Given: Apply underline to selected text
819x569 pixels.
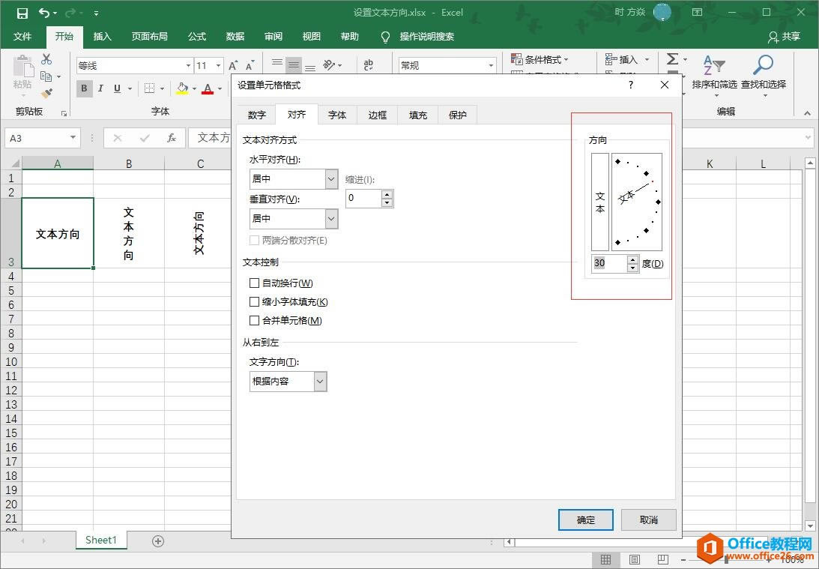Looking at the screenshot, I should [118, 88].
